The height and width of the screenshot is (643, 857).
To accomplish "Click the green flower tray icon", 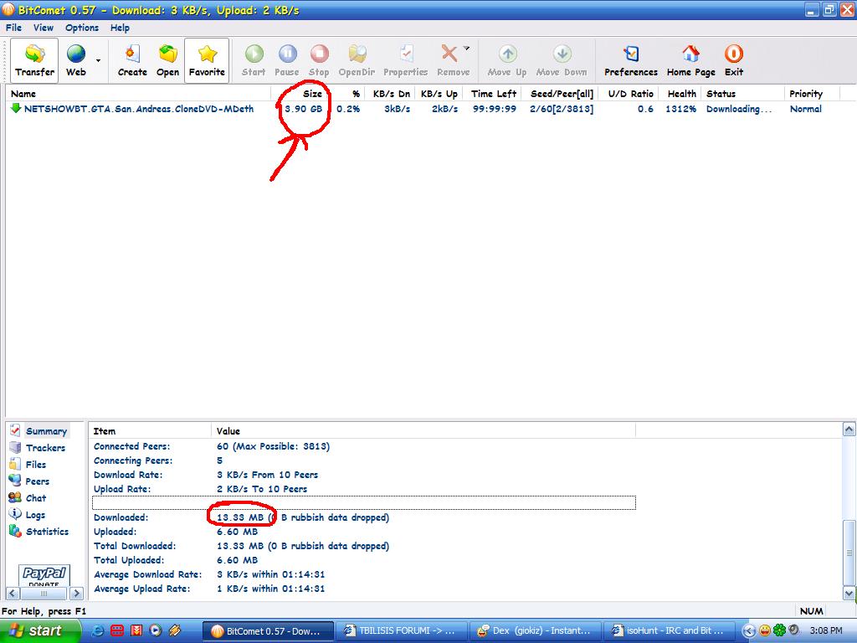I will coord(779,630).
